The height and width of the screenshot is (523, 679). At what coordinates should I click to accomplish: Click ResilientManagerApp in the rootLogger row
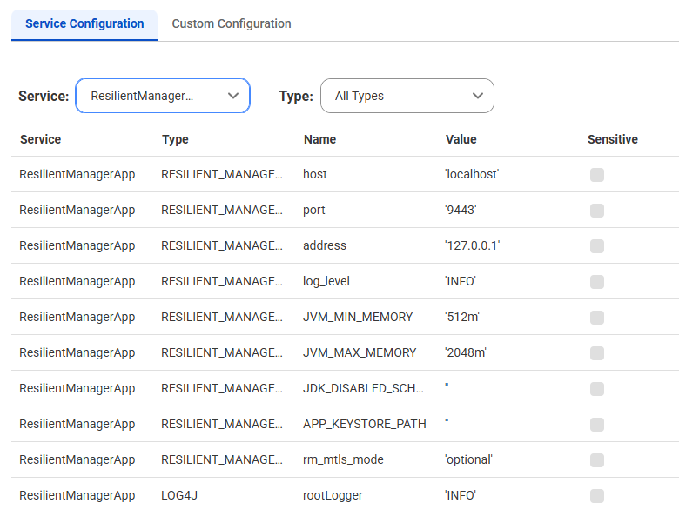[x=77, y=495]
